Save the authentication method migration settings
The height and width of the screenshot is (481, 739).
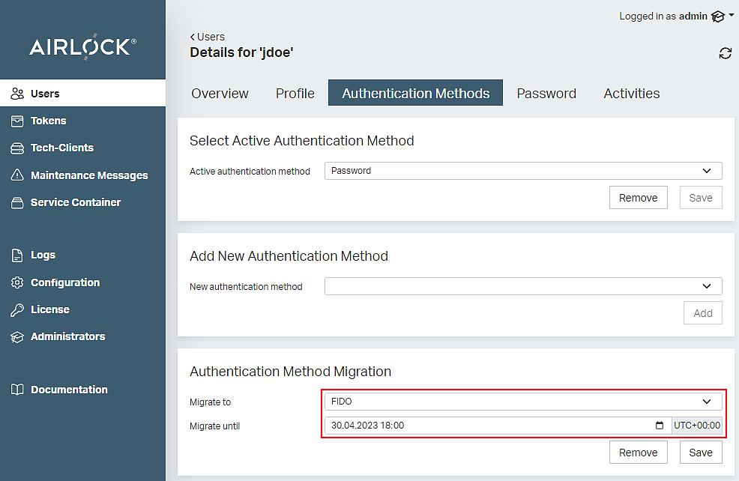click(700, 453)
